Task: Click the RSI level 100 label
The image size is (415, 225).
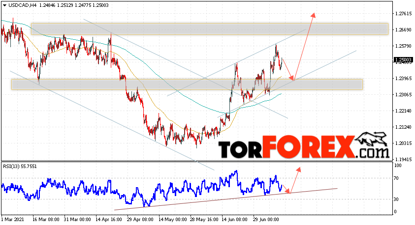Action: 398,166
